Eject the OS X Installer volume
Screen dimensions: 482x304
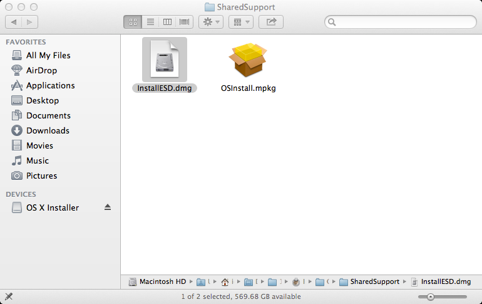107,207
